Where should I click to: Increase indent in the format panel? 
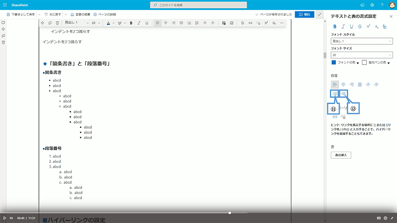coord(368,85)
